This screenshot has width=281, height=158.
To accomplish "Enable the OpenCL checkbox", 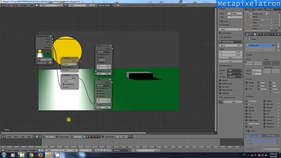I will [x=220, y=80].
